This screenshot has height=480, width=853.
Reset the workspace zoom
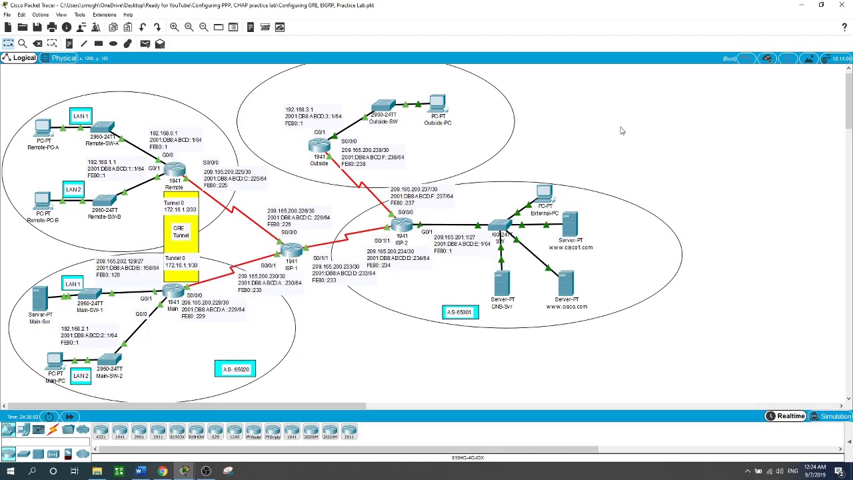pos(189,27)
